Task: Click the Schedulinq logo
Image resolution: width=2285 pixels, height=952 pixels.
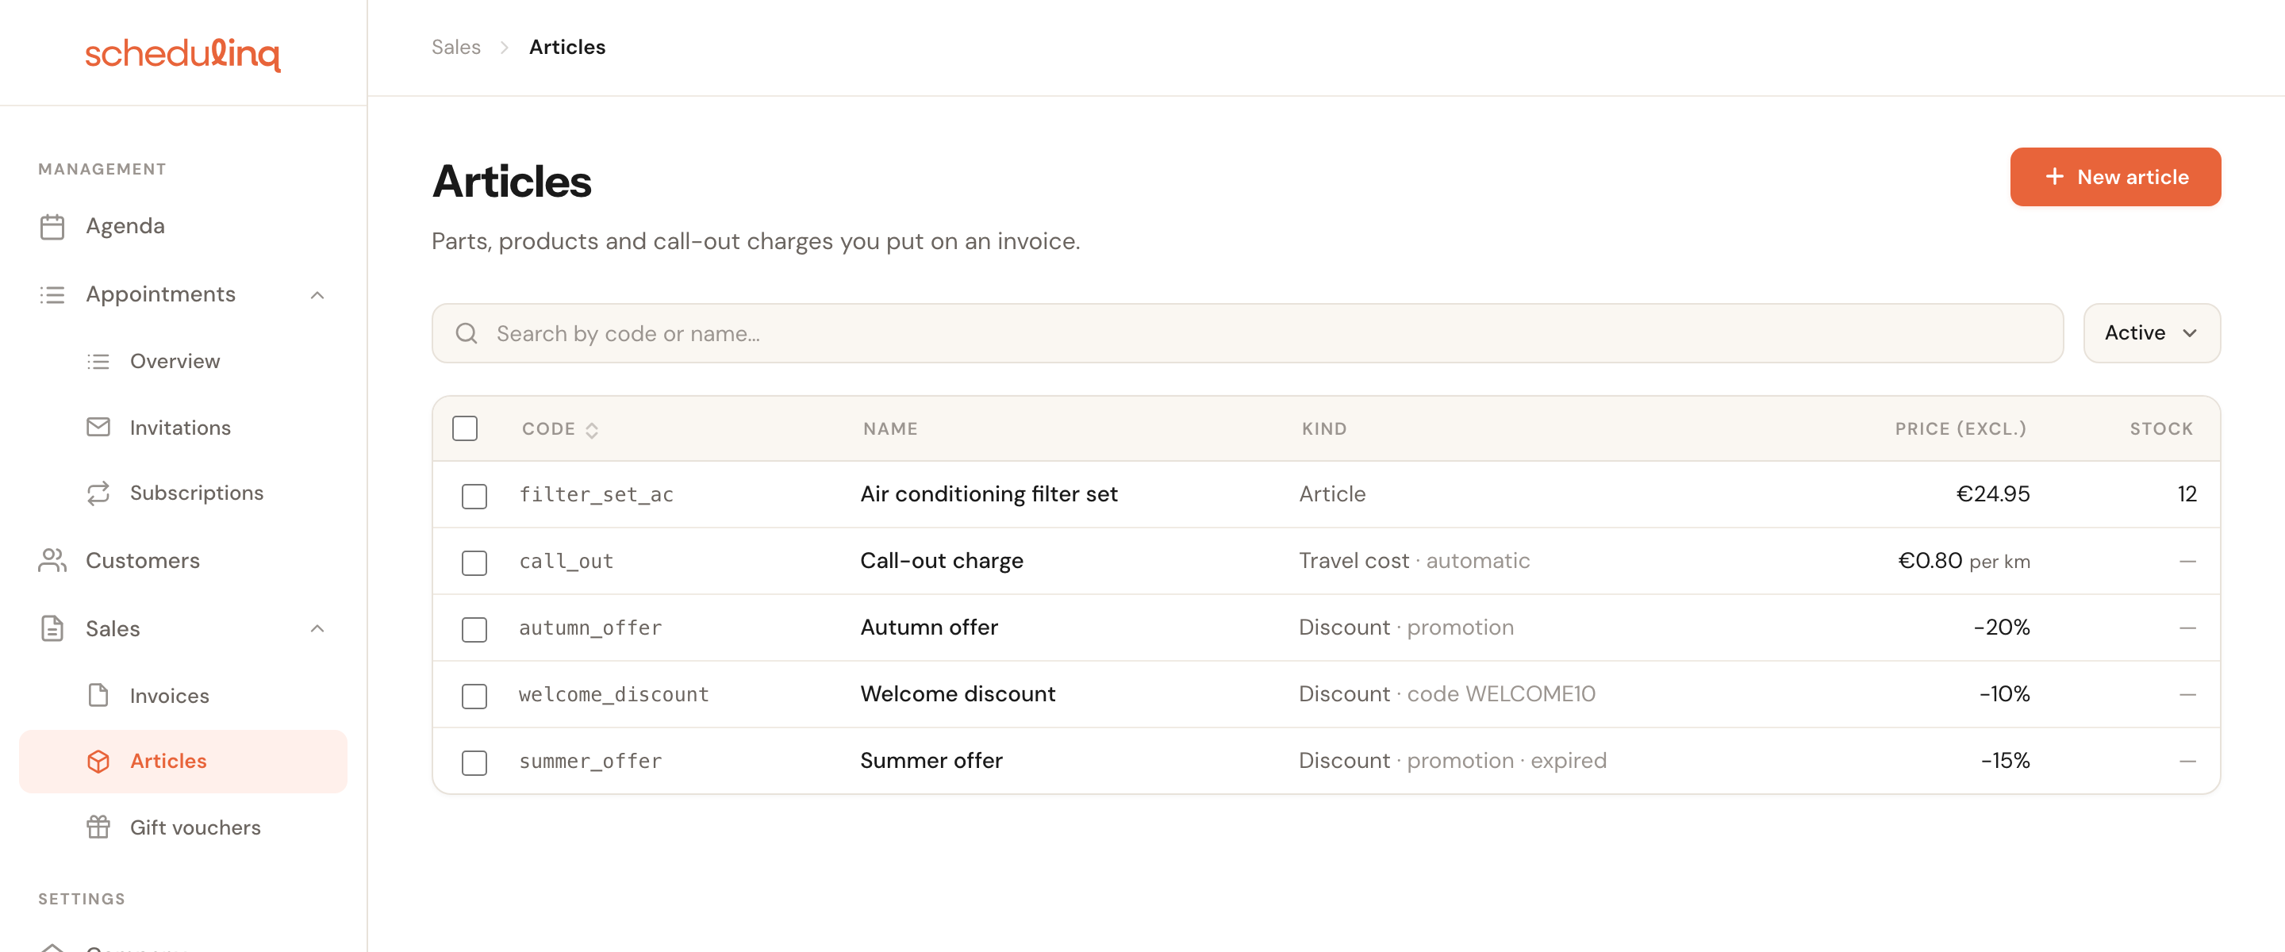Action: point(182,53)
